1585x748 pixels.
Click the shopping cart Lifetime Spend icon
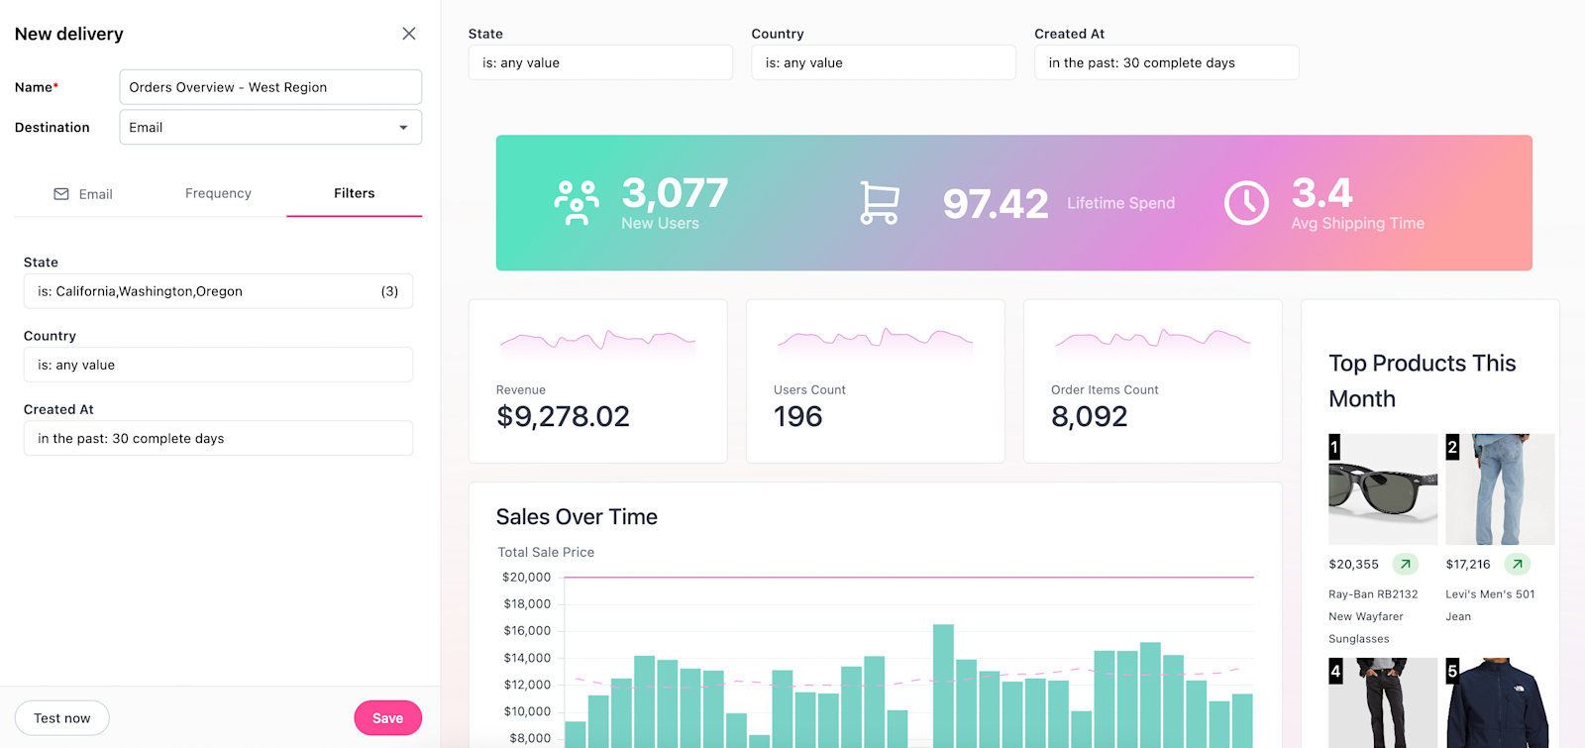pos(879,203)
